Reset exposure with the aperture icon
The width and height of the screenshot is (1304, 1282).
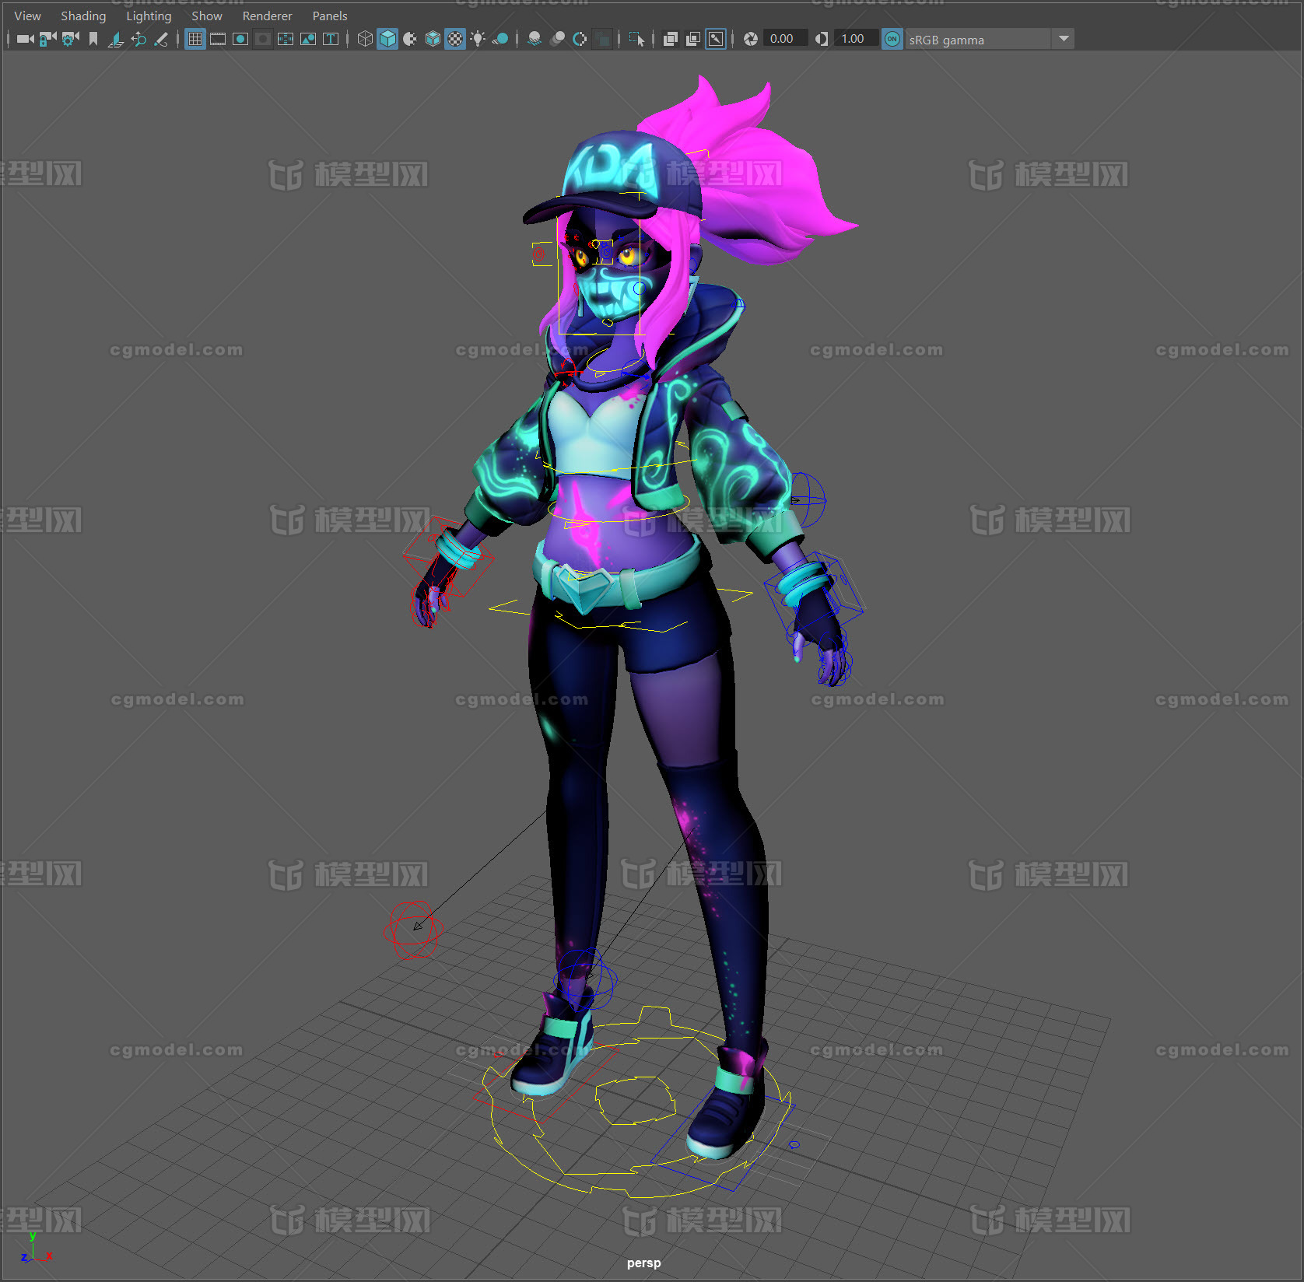(751, 39)
